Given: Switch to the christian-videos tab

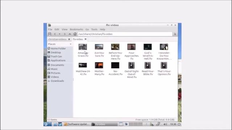Looking at the screenshot, I should point(57,39).
